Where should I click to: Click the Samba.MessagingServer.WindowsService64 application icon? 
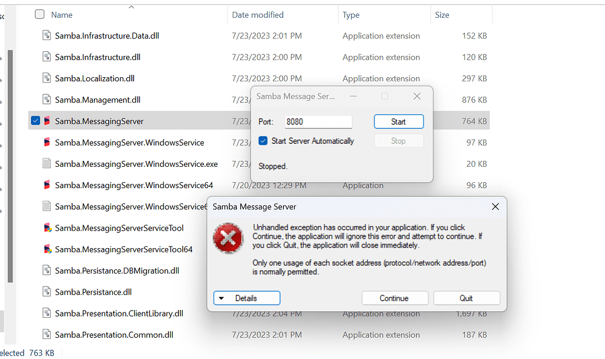[46, 185]
